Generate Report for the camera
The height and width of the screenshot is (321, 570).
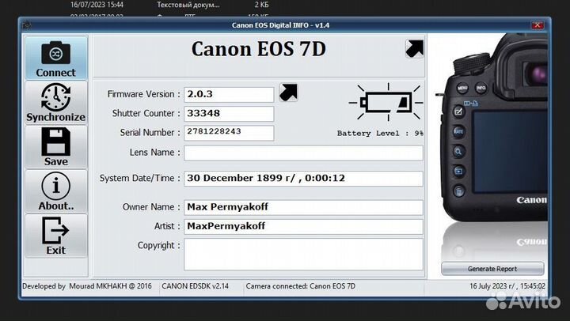492,269
